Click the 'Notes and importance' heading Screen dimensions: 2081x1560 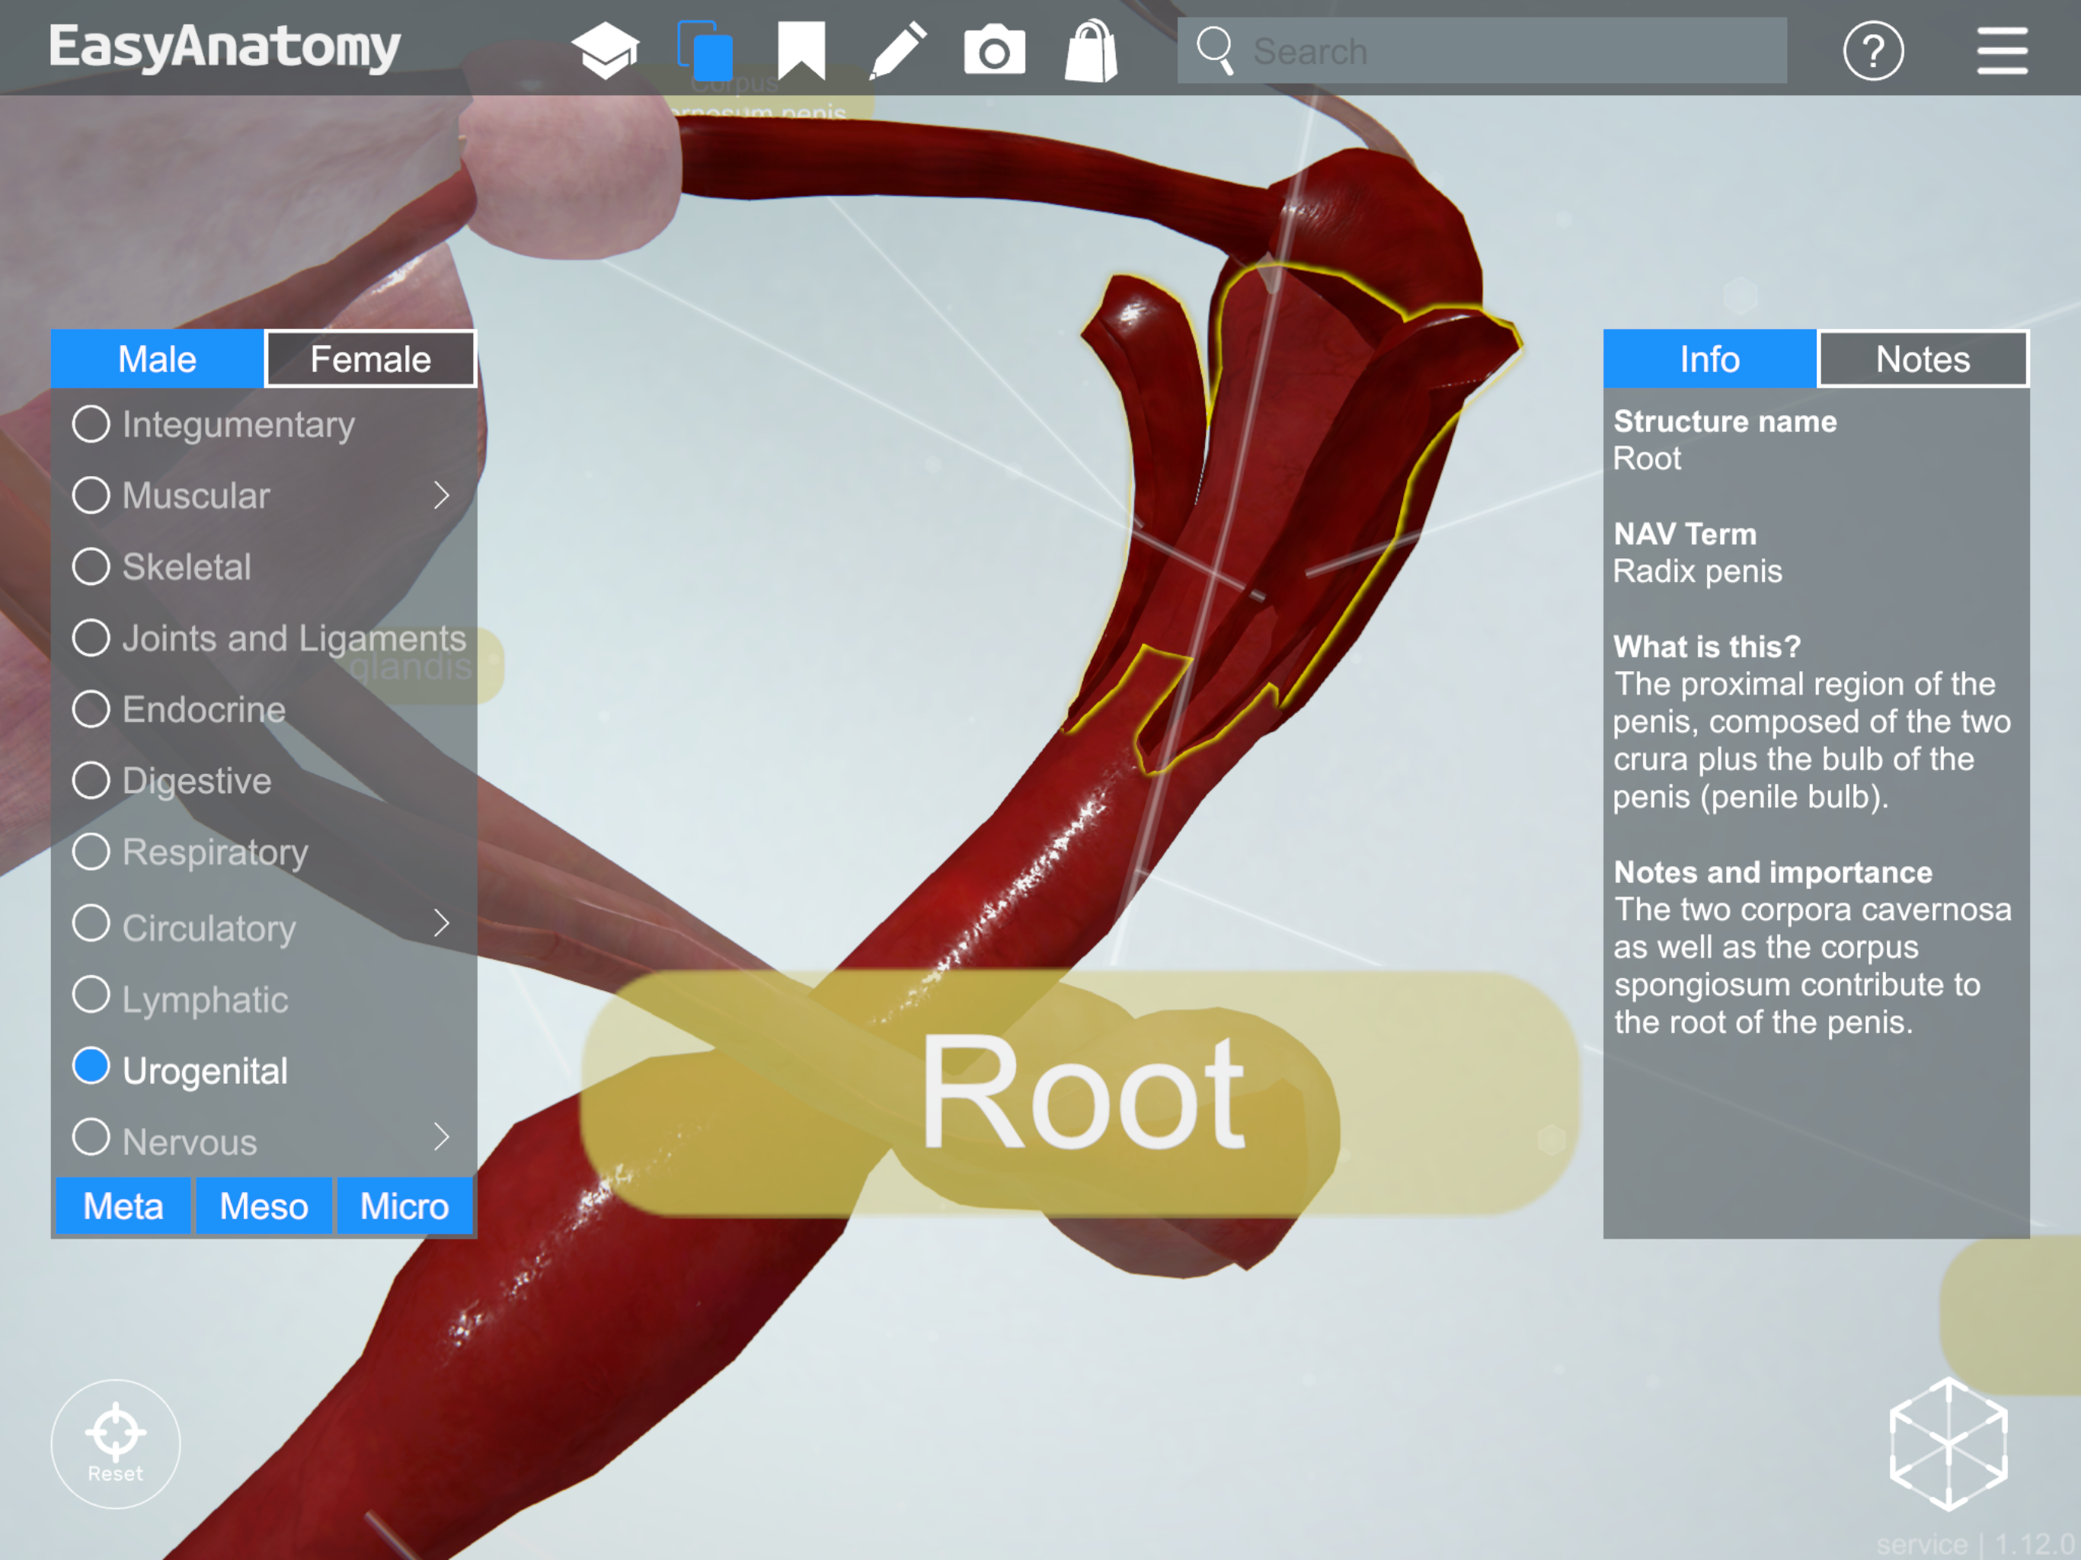tap(1773, 872)
